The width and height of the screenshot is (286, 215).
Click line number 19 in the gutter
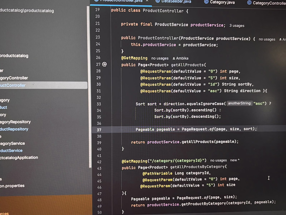[x=97, y=9]
